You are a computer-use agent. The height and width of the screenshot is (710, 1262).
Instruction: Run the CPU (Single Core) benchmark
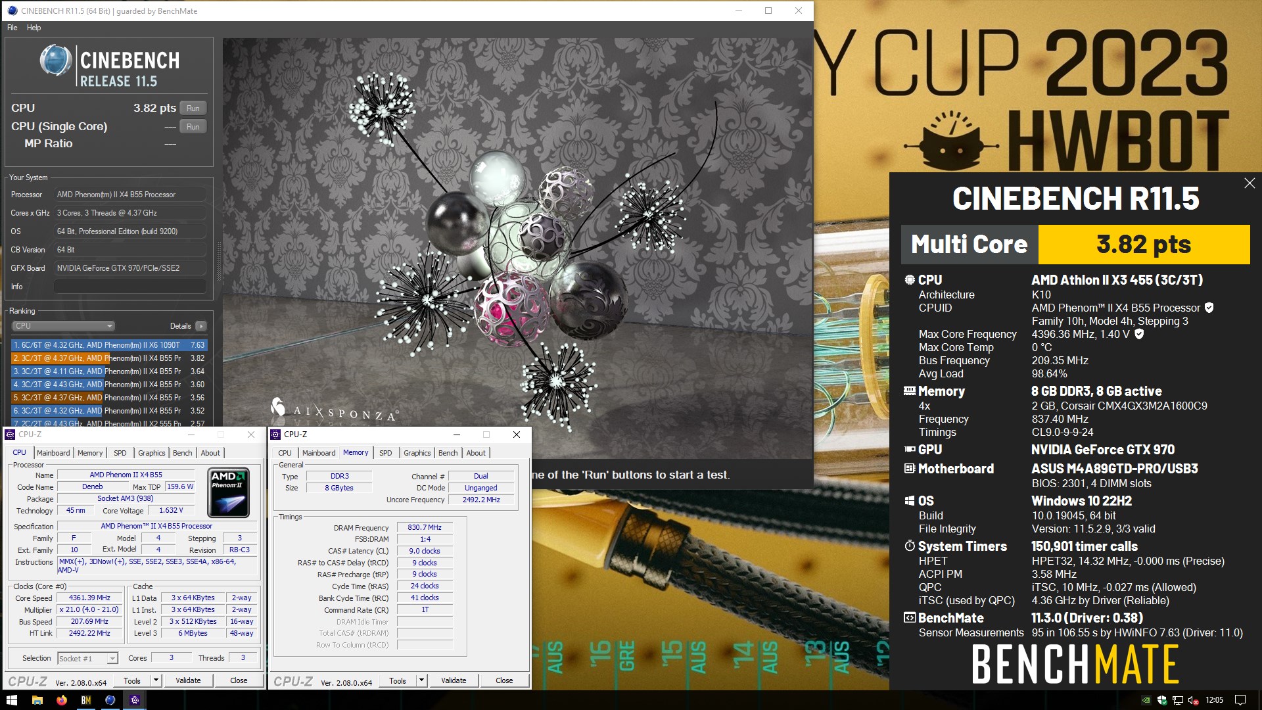tap(193, 127)
